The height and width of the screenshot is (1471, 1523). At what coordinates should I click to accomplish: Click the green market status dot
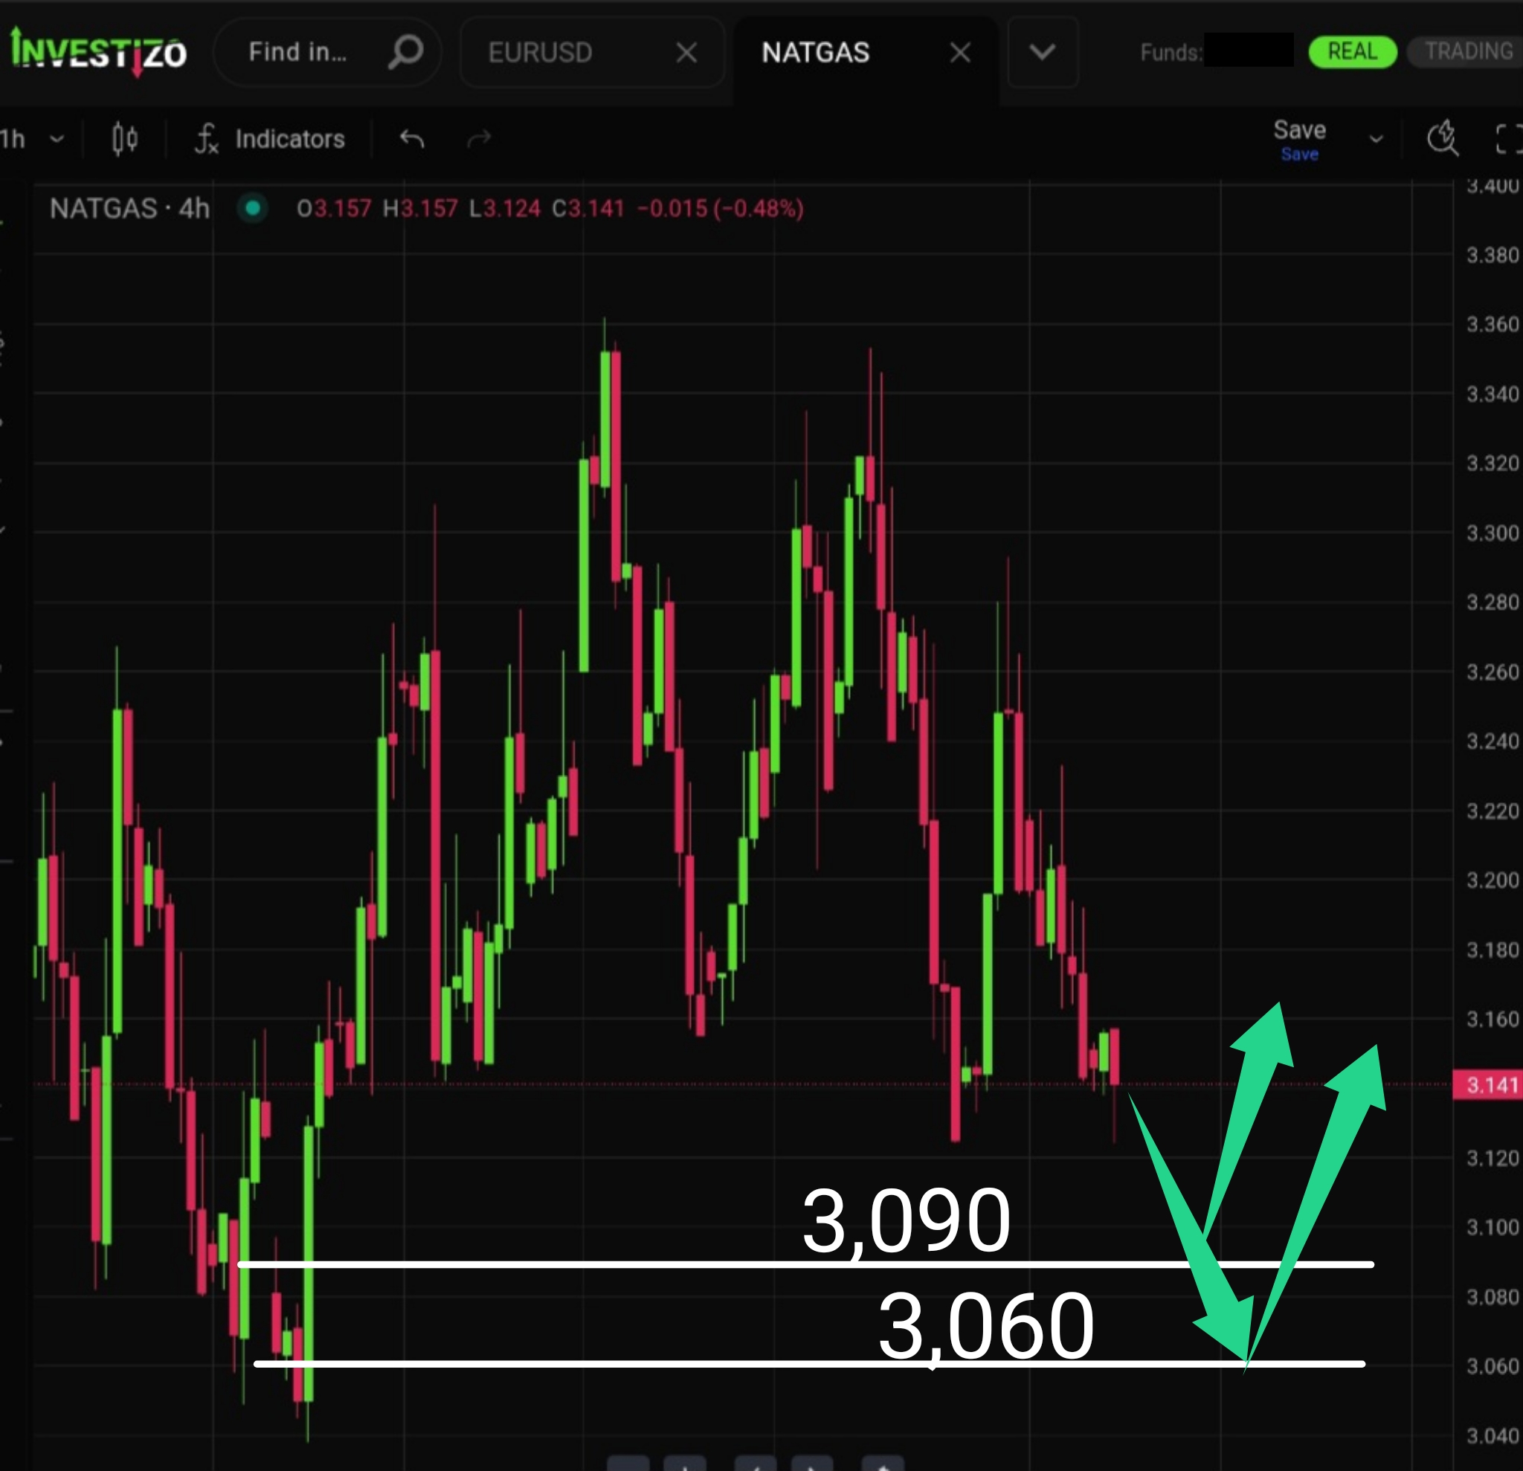coord(253,208)
